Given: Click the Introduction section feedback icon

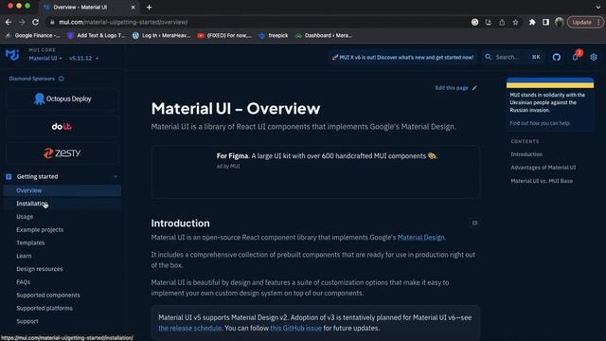Looking at the screenshot, I should [474, 224].
